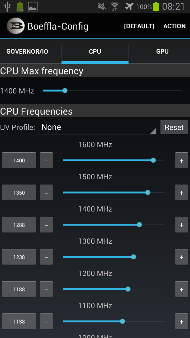Increase voltage for 1600 MHz with plus
The image size is (190, 338).
pyautogui.click(x=182, y=160)
